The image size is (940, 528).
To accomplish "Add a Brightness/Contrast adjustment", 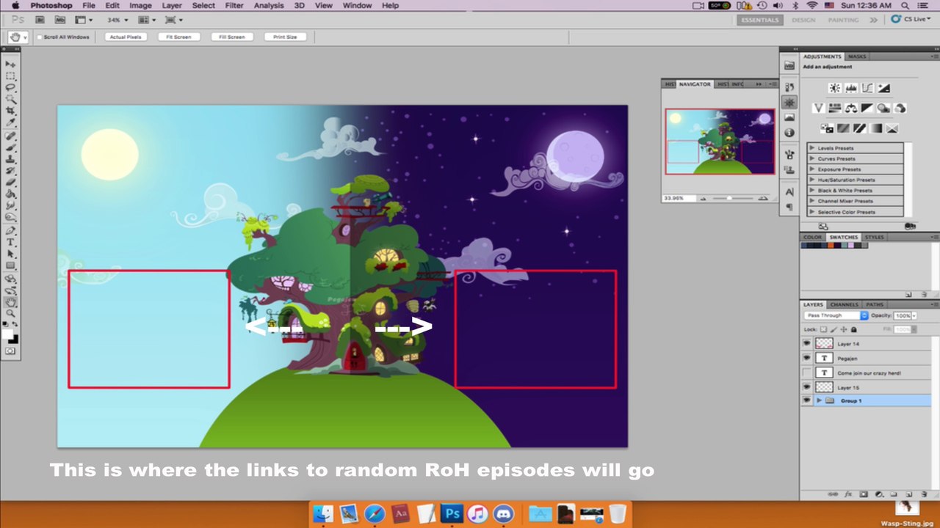I will (835, 88).
